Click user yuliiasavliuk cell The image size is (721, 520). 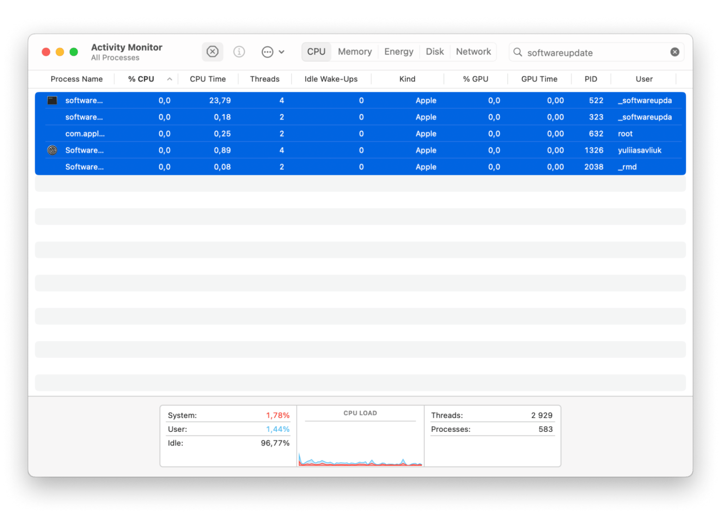click(x=640, y=150)
